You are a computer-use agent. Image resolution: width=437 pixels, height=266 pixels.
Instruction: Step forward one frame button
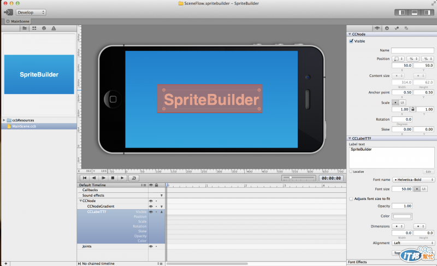tap(103, 178)
